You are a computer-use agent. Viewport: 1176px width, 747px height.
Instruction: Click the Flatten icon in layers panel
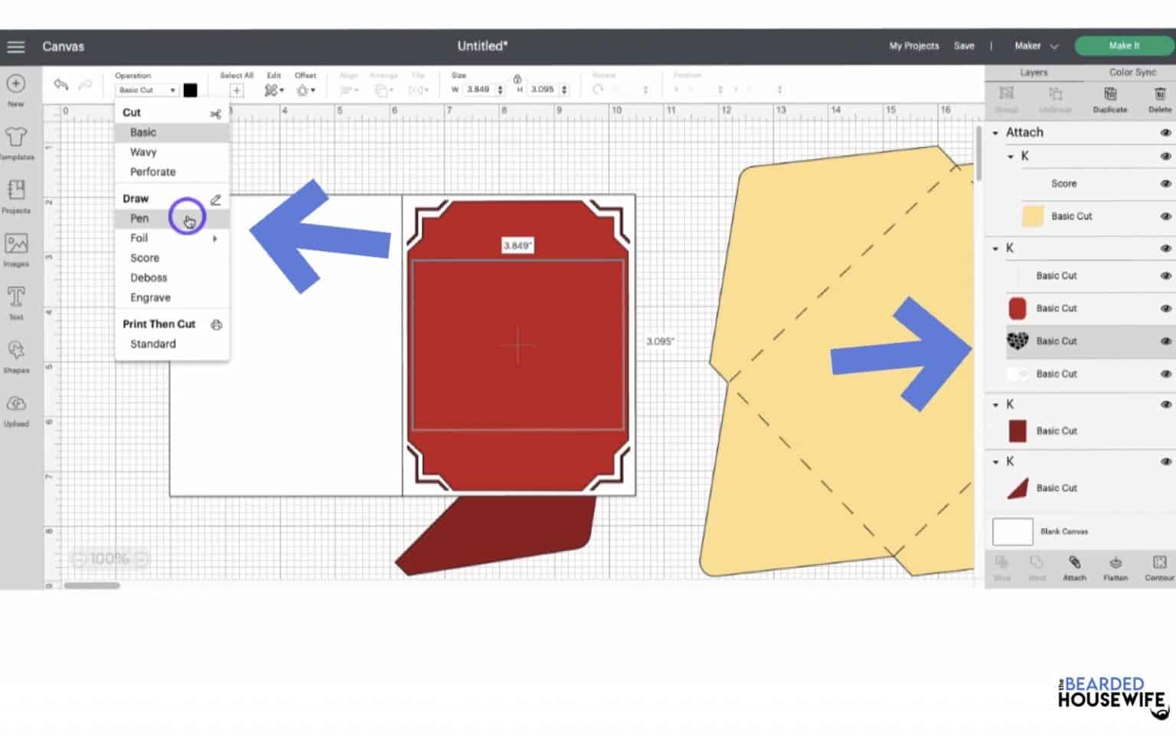pos(1115,567)
